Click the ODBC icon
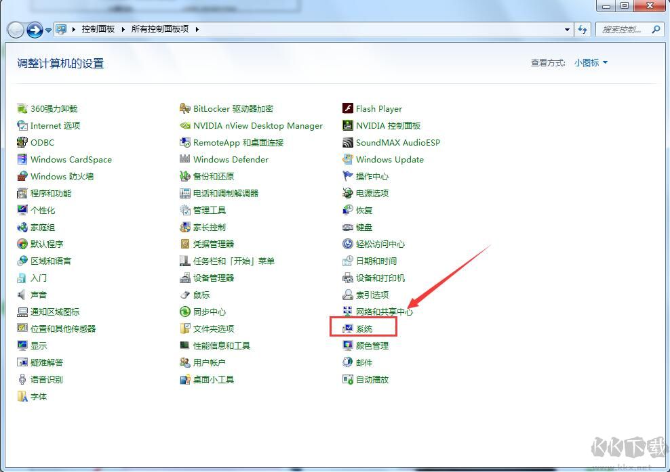 [22, 142]
